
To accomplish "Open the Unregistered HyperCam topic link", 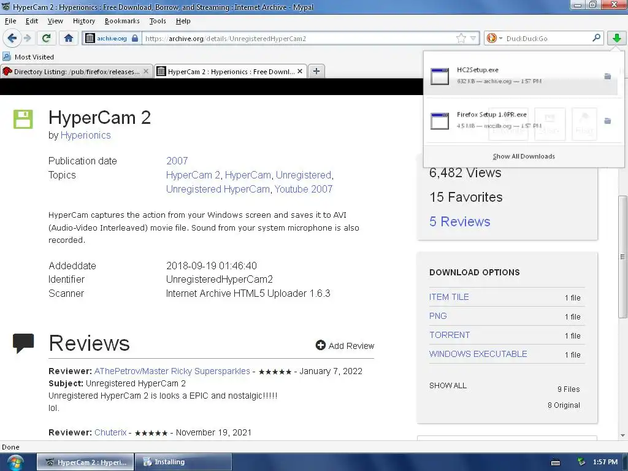I will [x=218, y=189].
